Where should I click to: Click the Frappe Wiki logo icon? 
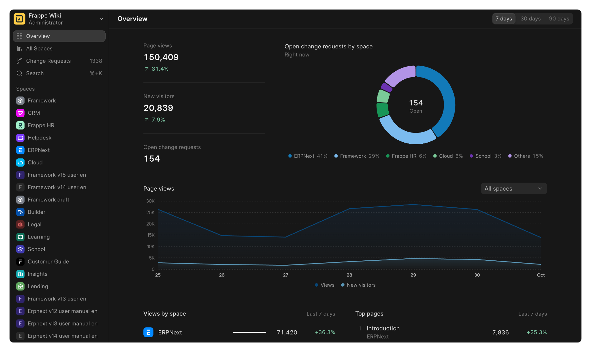(x=20, y=19)
